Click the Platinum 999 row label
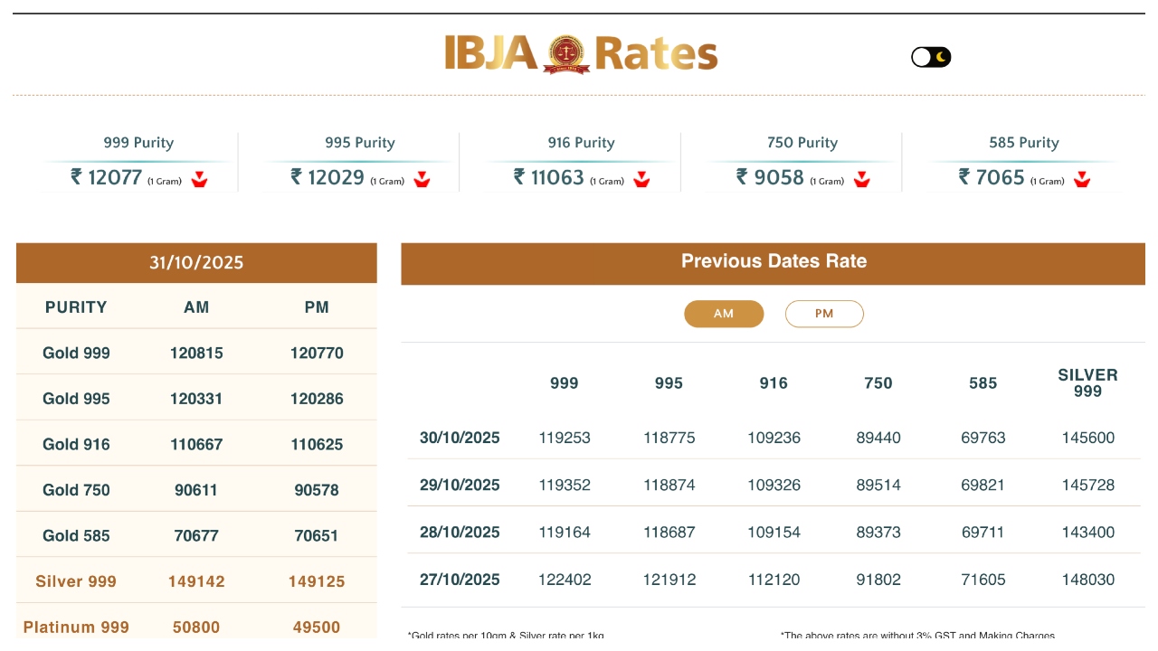Screen dimensions: 1158x651 [76, 627]
